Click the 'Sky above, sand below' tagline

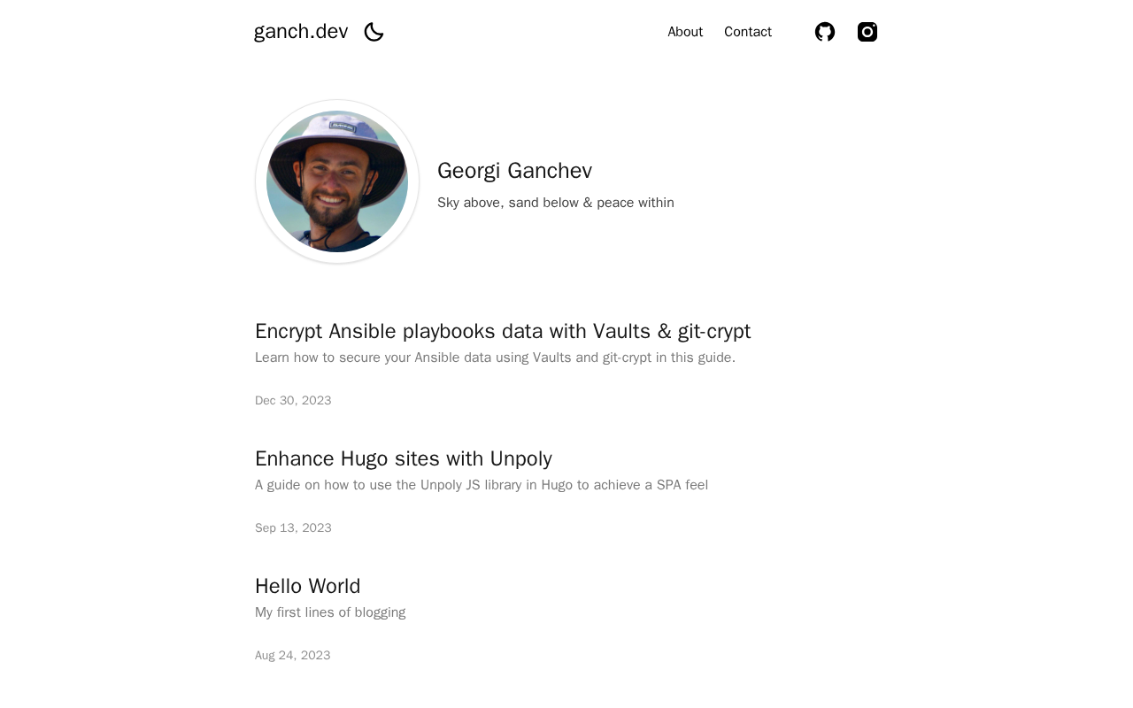point(556,203)
